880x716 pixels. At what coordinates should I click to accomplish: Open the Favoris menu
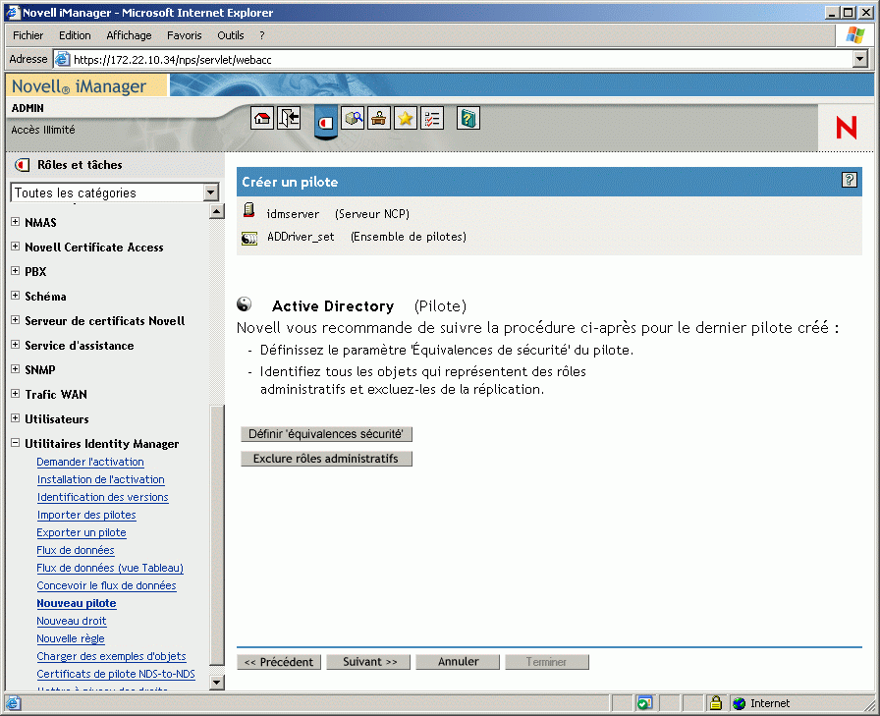point(184,34)
